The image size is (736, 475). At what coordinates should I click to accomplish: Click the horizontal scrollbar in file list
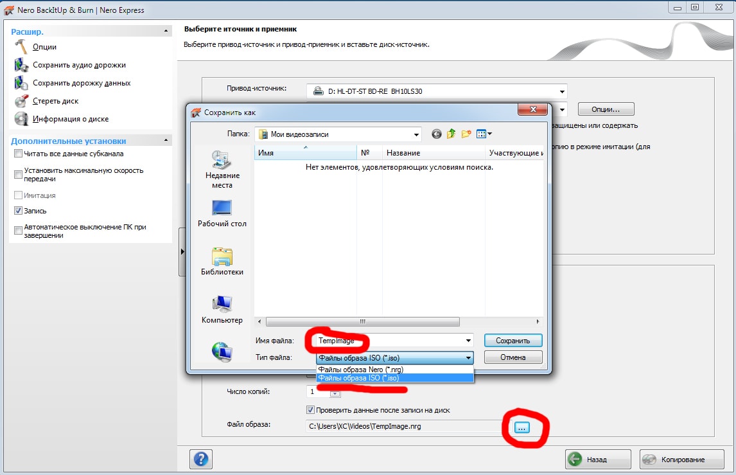pos(363,321)
